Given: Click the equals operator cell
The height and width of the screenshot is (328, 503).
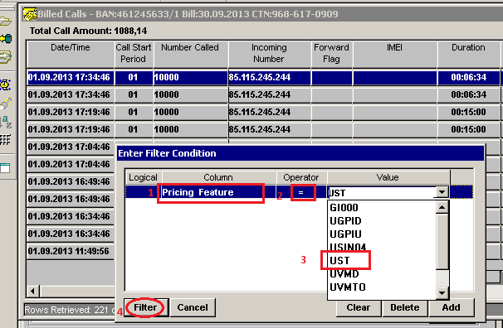Looking at the screenshot, I should click(x=301, y=192).
